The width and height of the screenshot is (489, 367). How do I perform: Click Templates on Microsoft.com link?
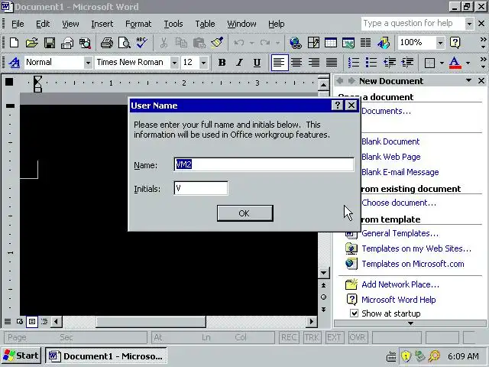click(x=413, y=264)
